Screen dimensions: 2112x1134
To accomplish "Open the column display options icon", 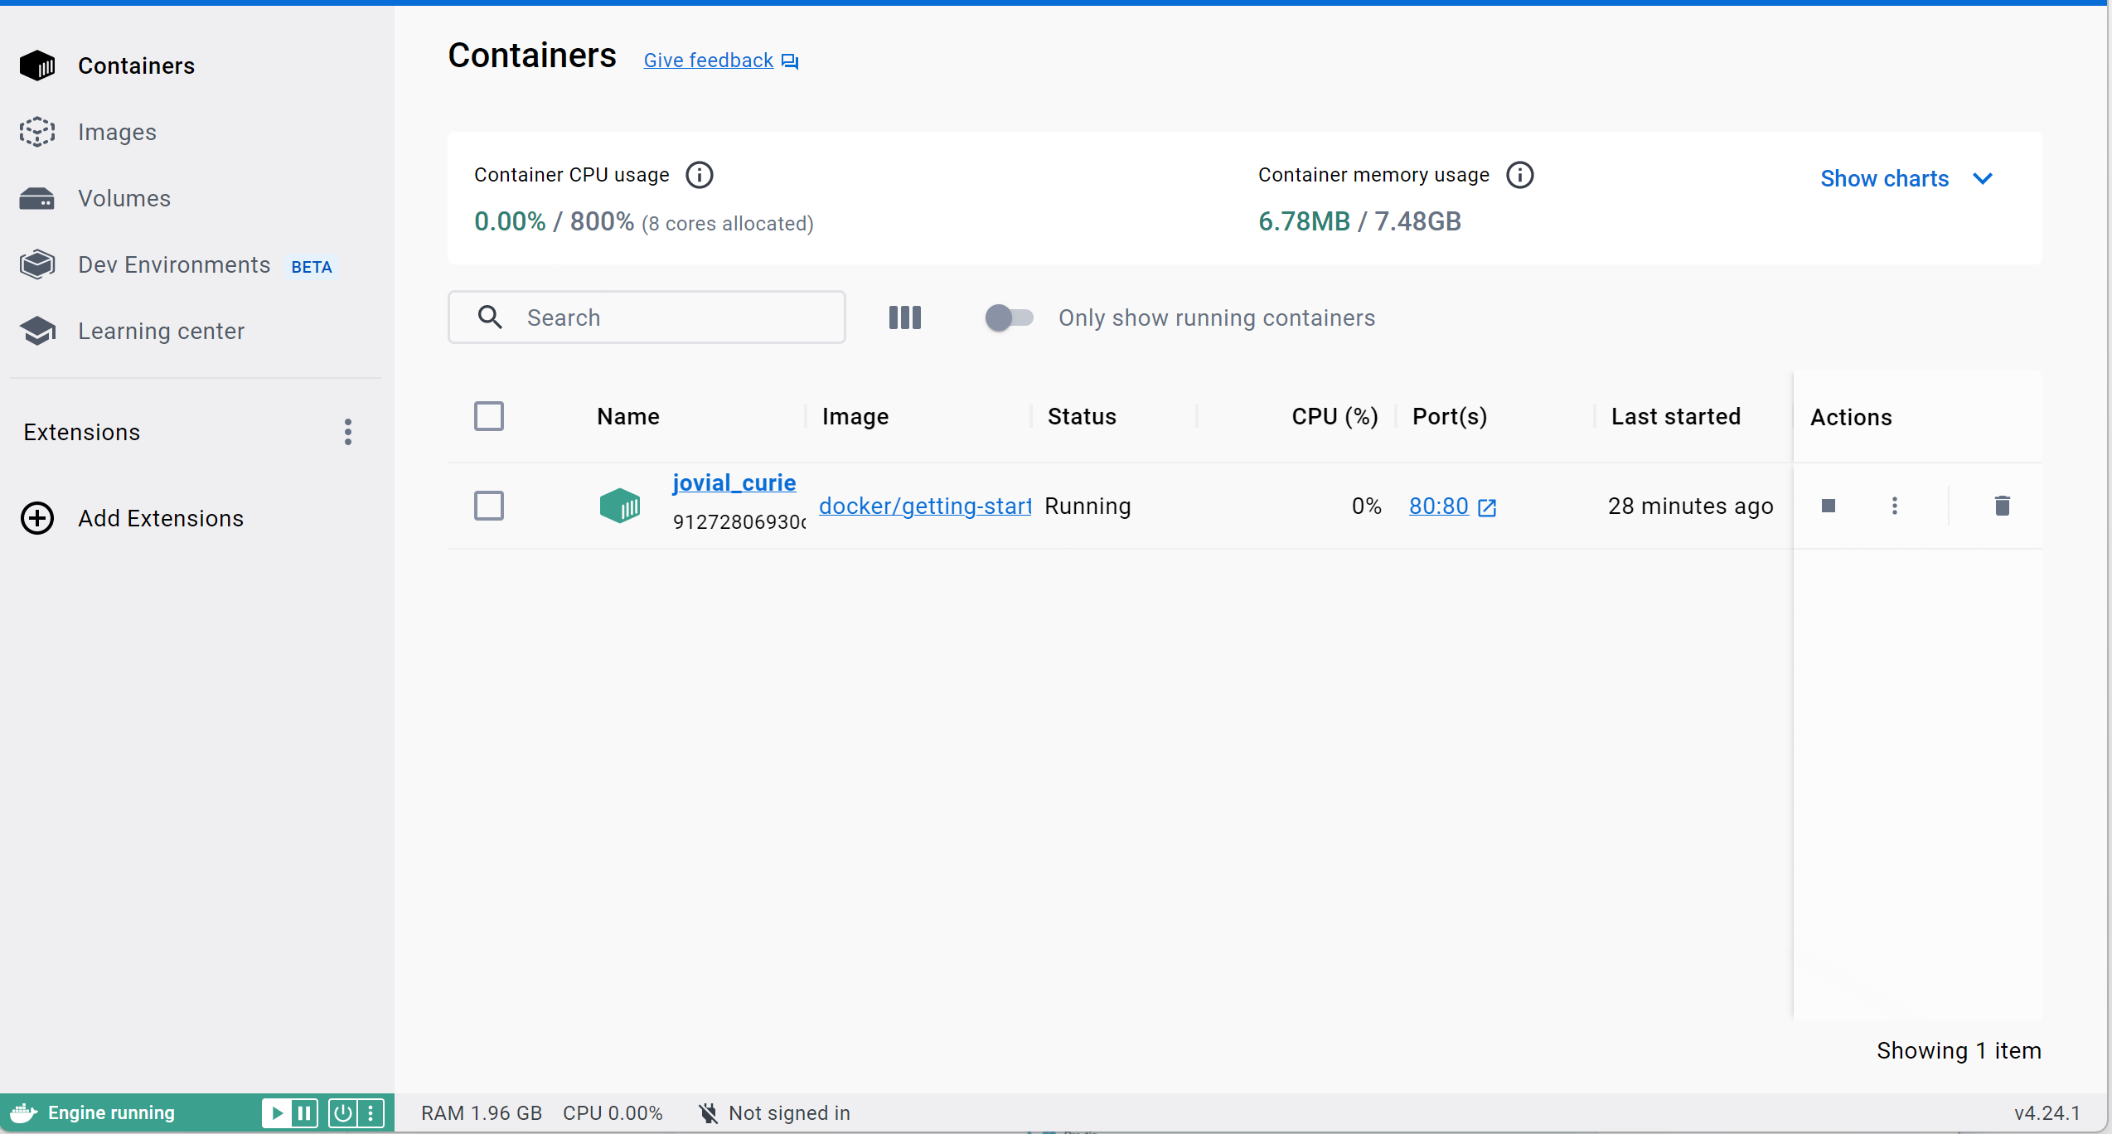I will [904, 317].
